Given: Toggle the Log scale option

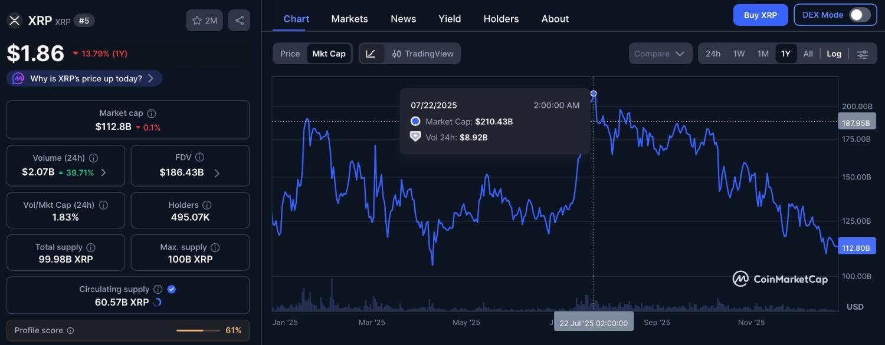Looking at the screenshot, I should (x=834, y=54).
